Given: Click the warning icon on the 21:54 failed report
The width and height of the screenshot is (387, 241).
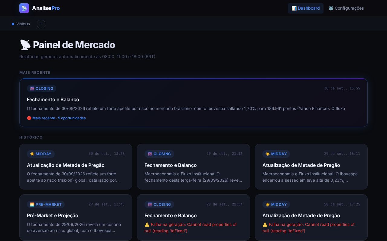Looking at the screenshot, I should click(x=147, y=224).
